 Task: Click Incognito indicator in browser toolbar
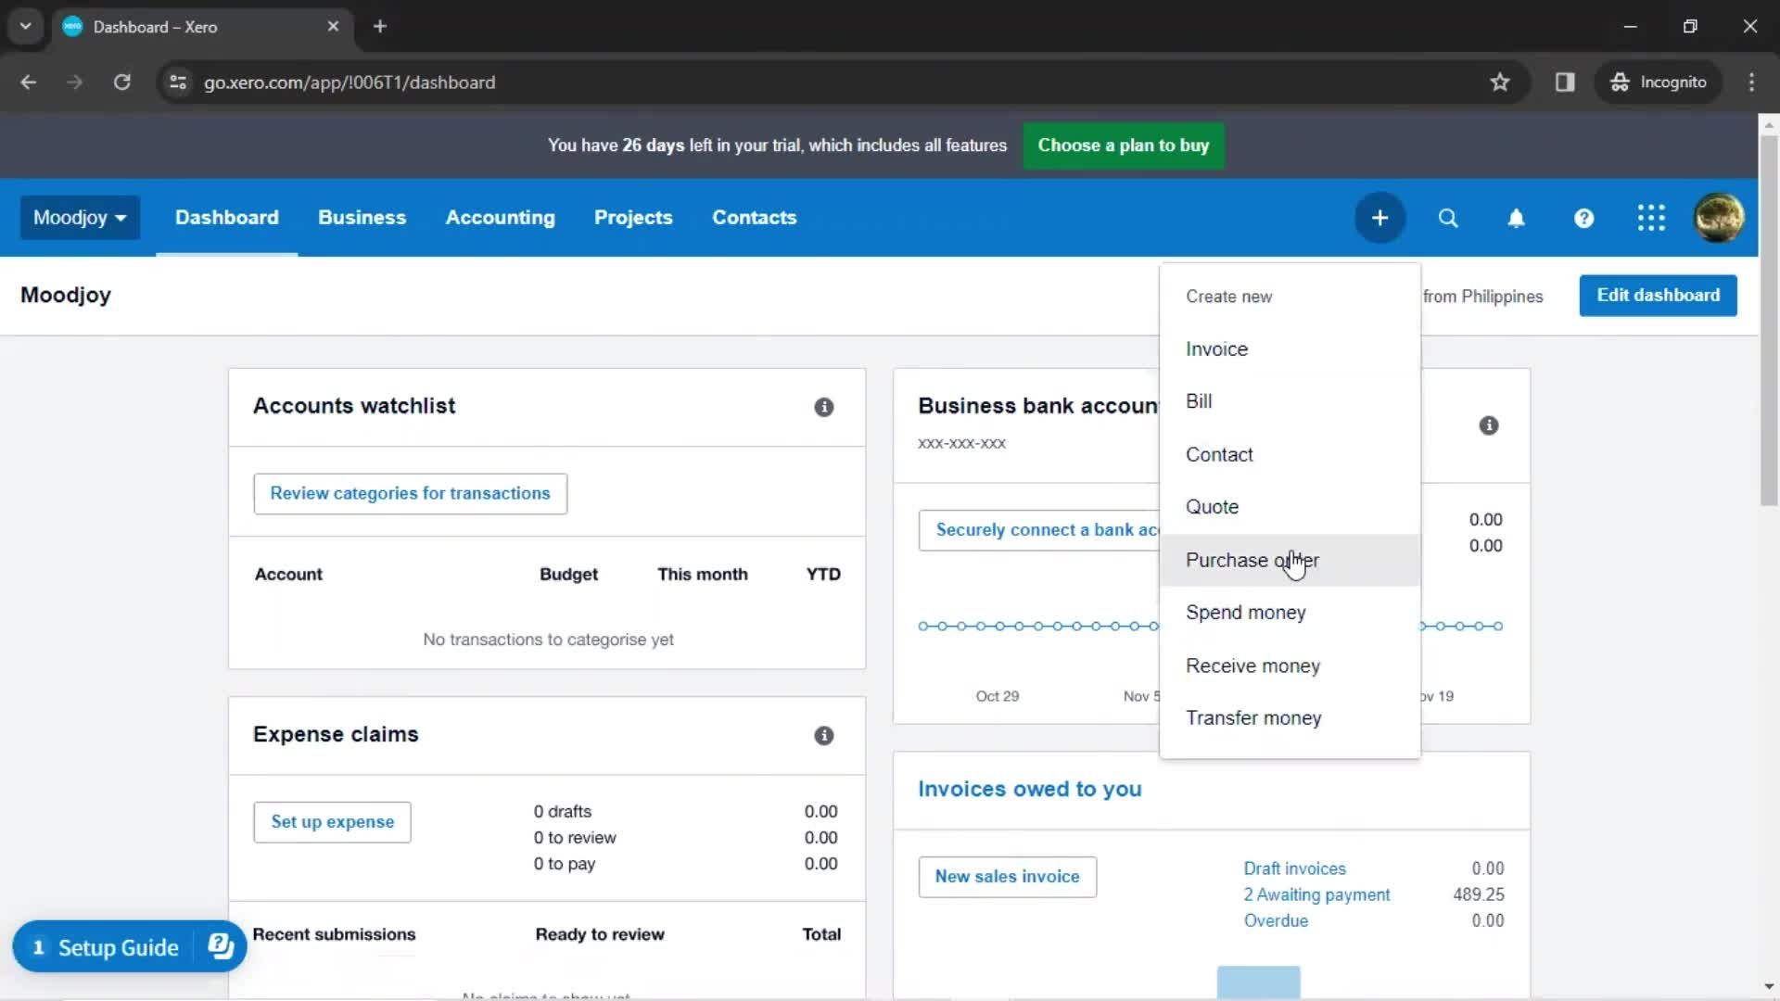pyautogui.click(x=1659, y=82)
